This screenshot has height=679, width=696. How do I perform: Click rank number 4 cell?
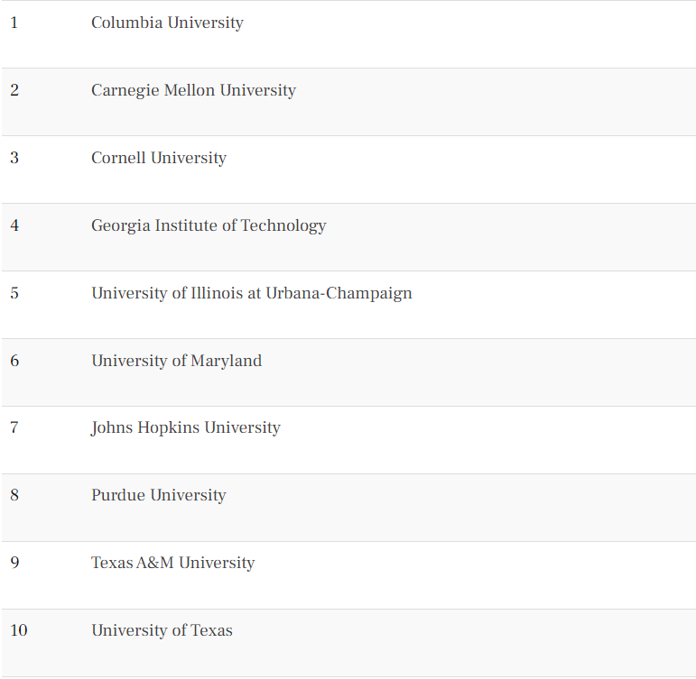point(14,225)
